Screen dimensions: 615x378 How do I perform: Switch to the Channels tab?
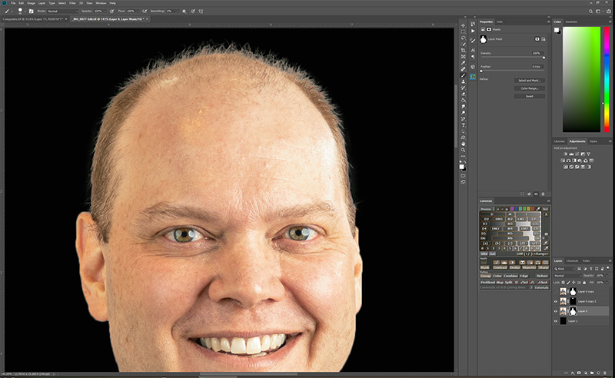[x=572, y=260]
